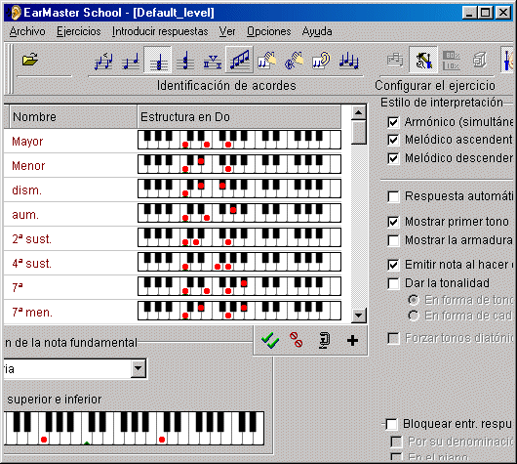Click the chord list scroll up arrow
The image size is (517, 464).
pos(359,113)
